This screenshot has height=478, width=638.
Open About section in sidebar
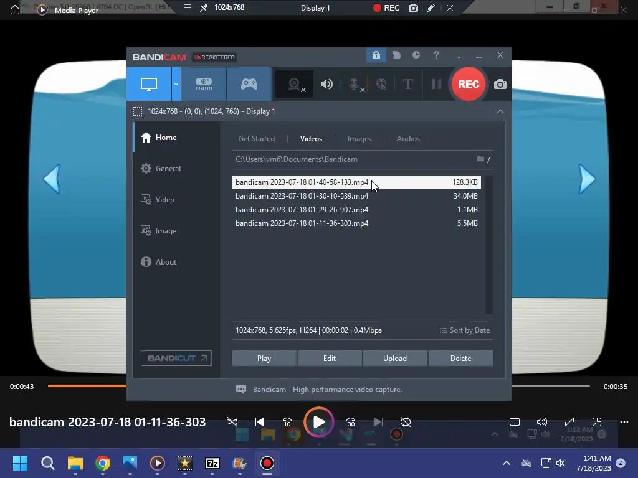[176, 262]
